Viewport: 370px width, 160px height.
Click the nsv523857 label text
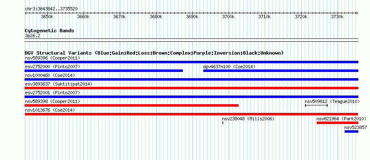tap(355, 127)
